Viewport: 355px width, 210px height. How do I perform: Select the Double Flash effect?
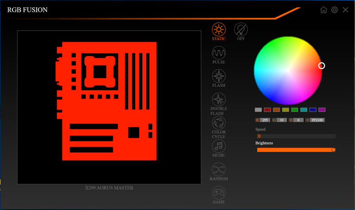(218, 99)
